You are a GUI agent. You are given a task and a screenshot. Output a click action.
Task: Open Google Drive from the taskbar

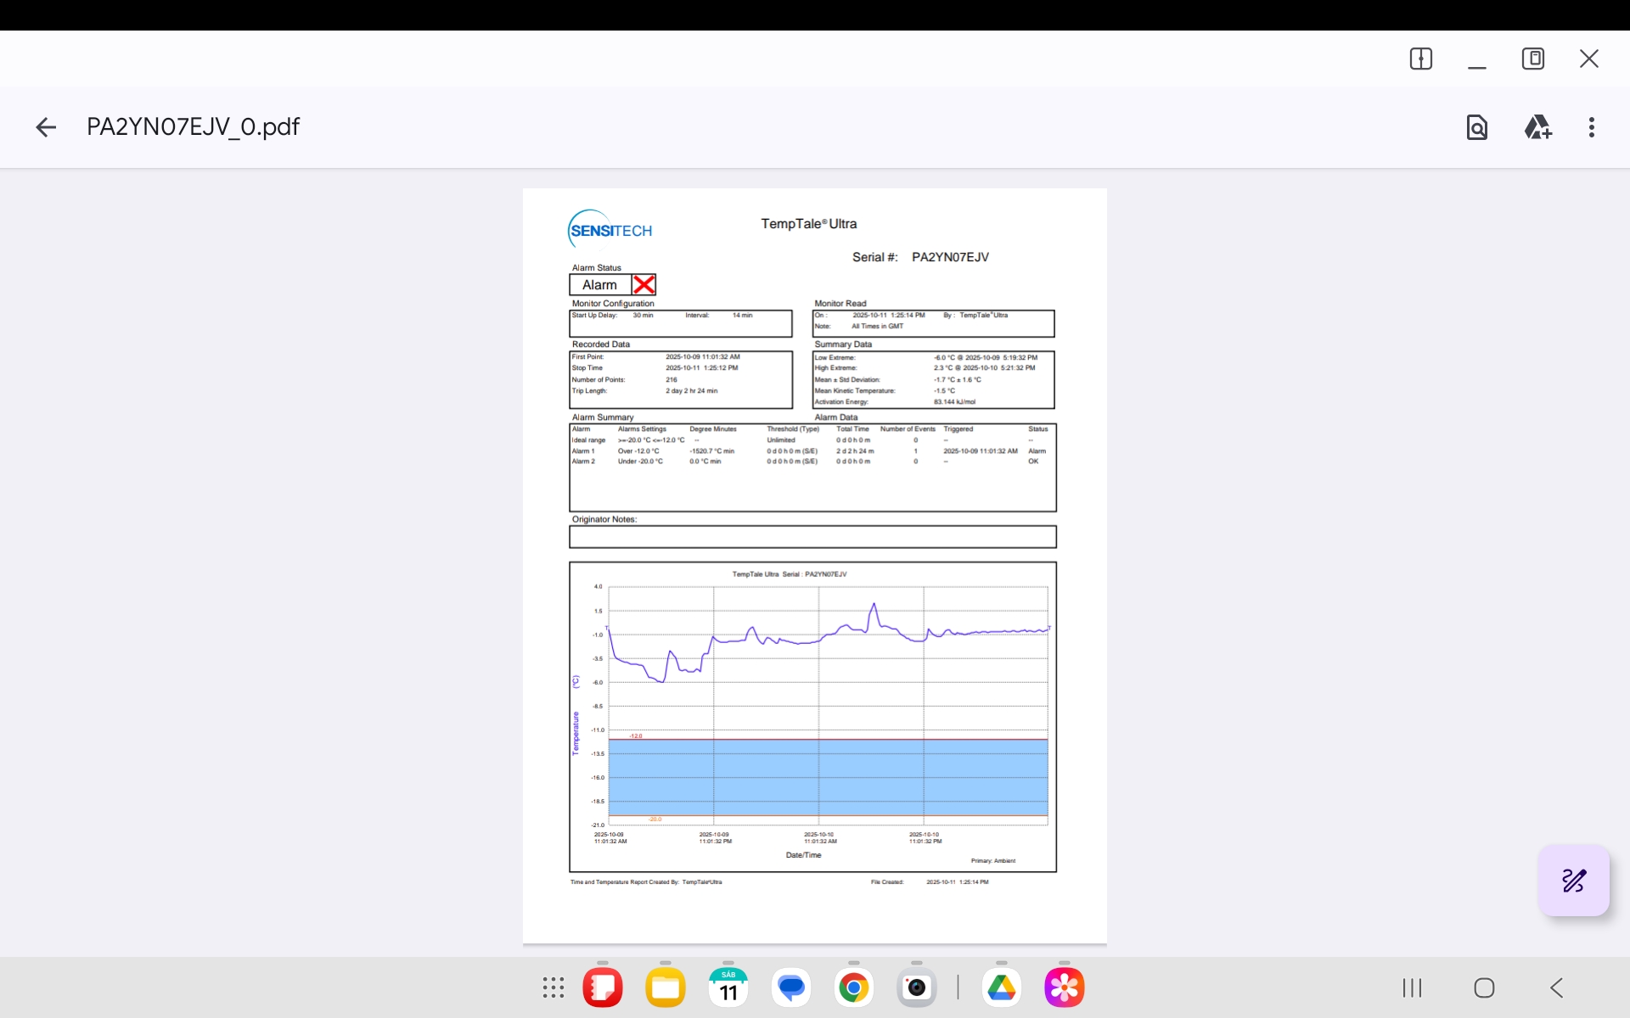tap(1002, 987)
